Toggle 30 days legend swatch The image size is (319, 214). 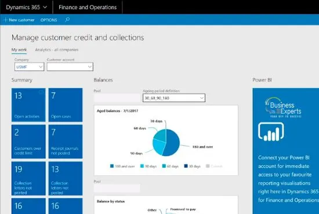(x=186, y=166)
